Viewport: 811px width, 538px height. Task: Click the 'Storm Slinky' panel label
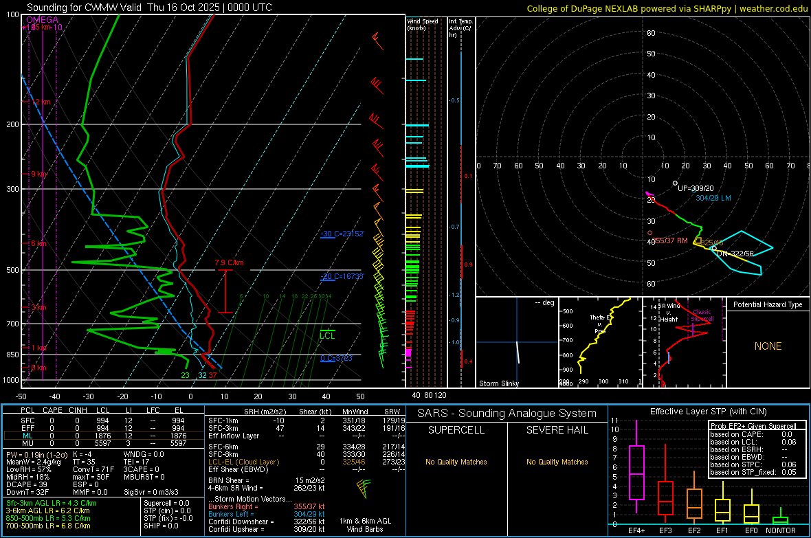498,383
